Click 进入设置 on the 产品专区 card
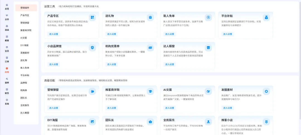301x135 pixels. pyautogui.click(x=54, y=34)
